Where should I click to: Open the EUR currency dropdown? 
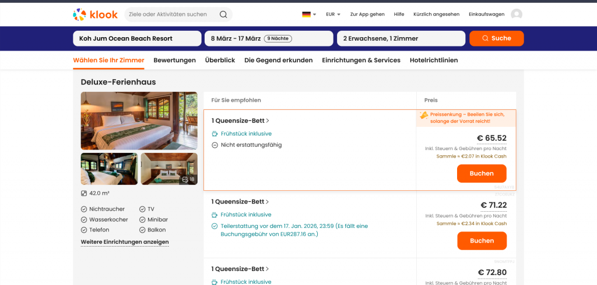point(333,15)
